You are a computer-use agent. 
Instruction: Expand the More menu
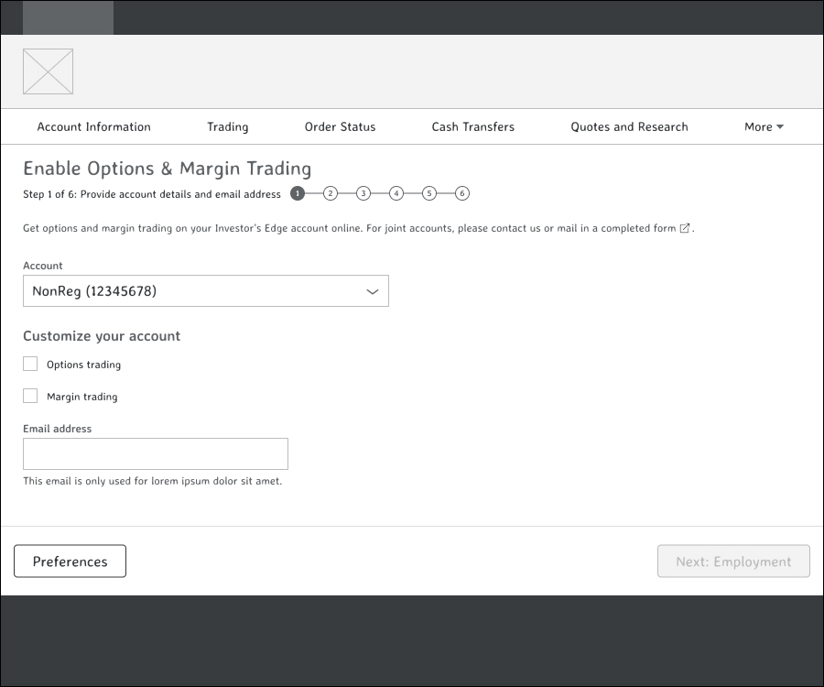pyautogui.click(x=764, y=126)
